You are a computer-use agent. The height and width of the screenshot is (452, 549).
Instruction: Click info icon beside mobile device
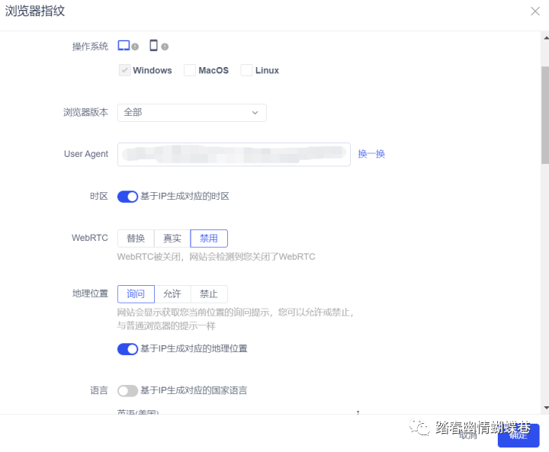click(x=165, y=46)
